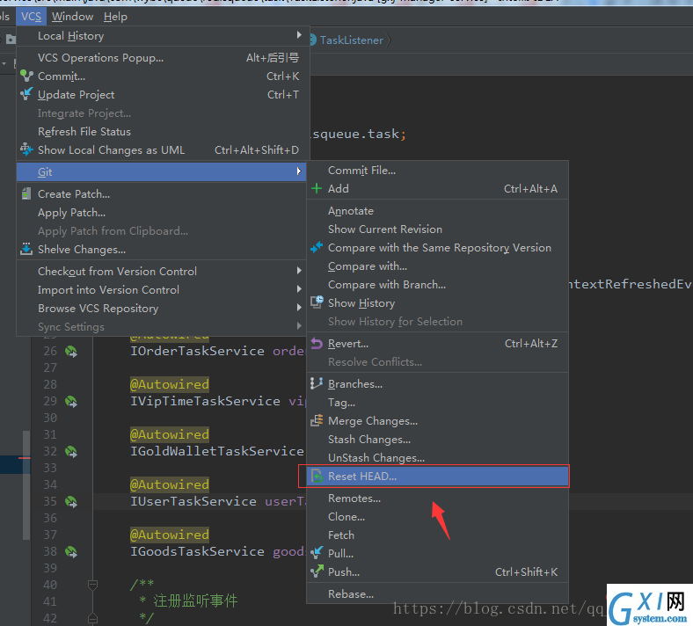This screenshot has width=693, height=626.
Task: Click gutter bean icon on line 38
Action: point(71,552)
